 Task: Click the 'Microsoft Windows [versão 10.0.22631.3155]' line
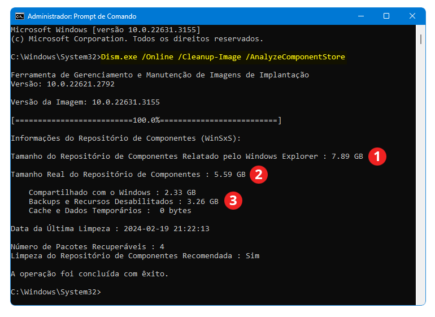point(106,30)
